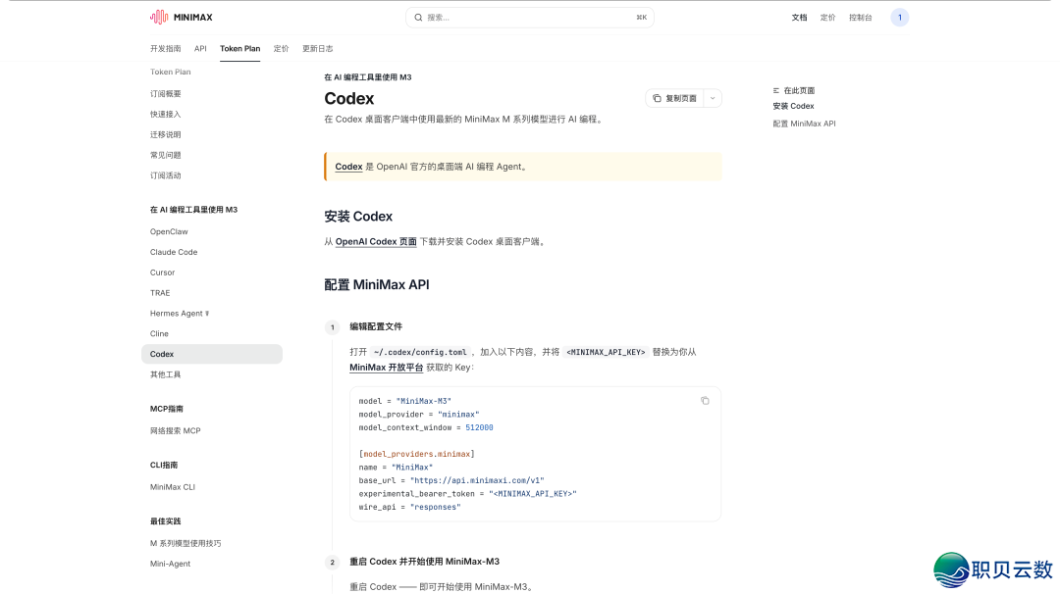Open 网络搜索 MCP in the sidebar
The image size is (1060, 594).
(175, 430)
